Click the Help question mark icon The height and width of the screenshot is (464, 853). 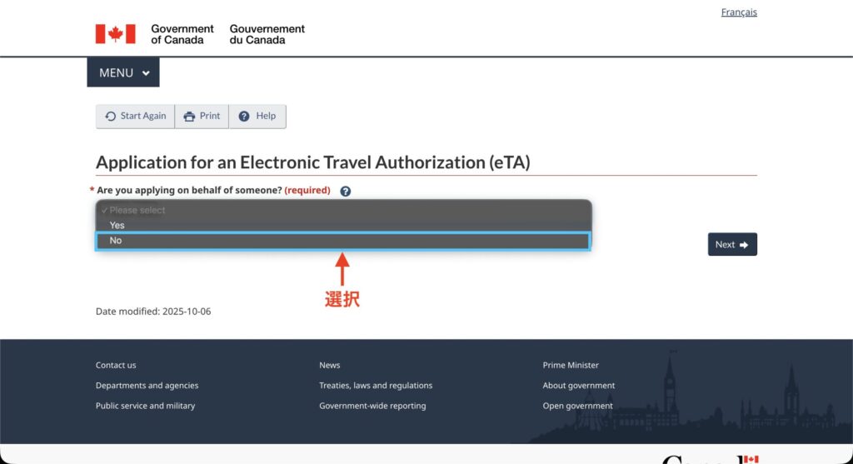[x=244, y=117]
